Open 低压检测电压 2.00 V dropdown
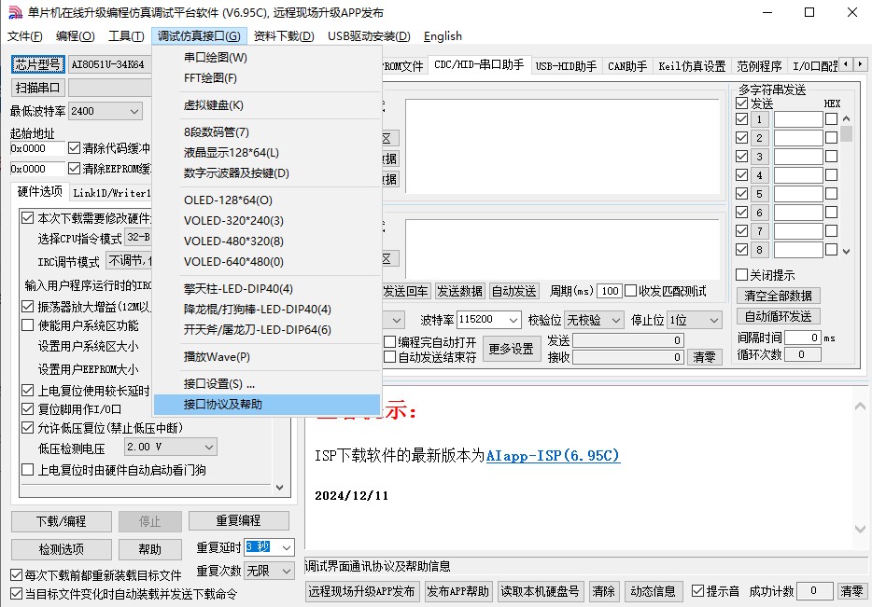Image resolution: width=872 pixels, height=607 pixels. [x=170, y=447]
